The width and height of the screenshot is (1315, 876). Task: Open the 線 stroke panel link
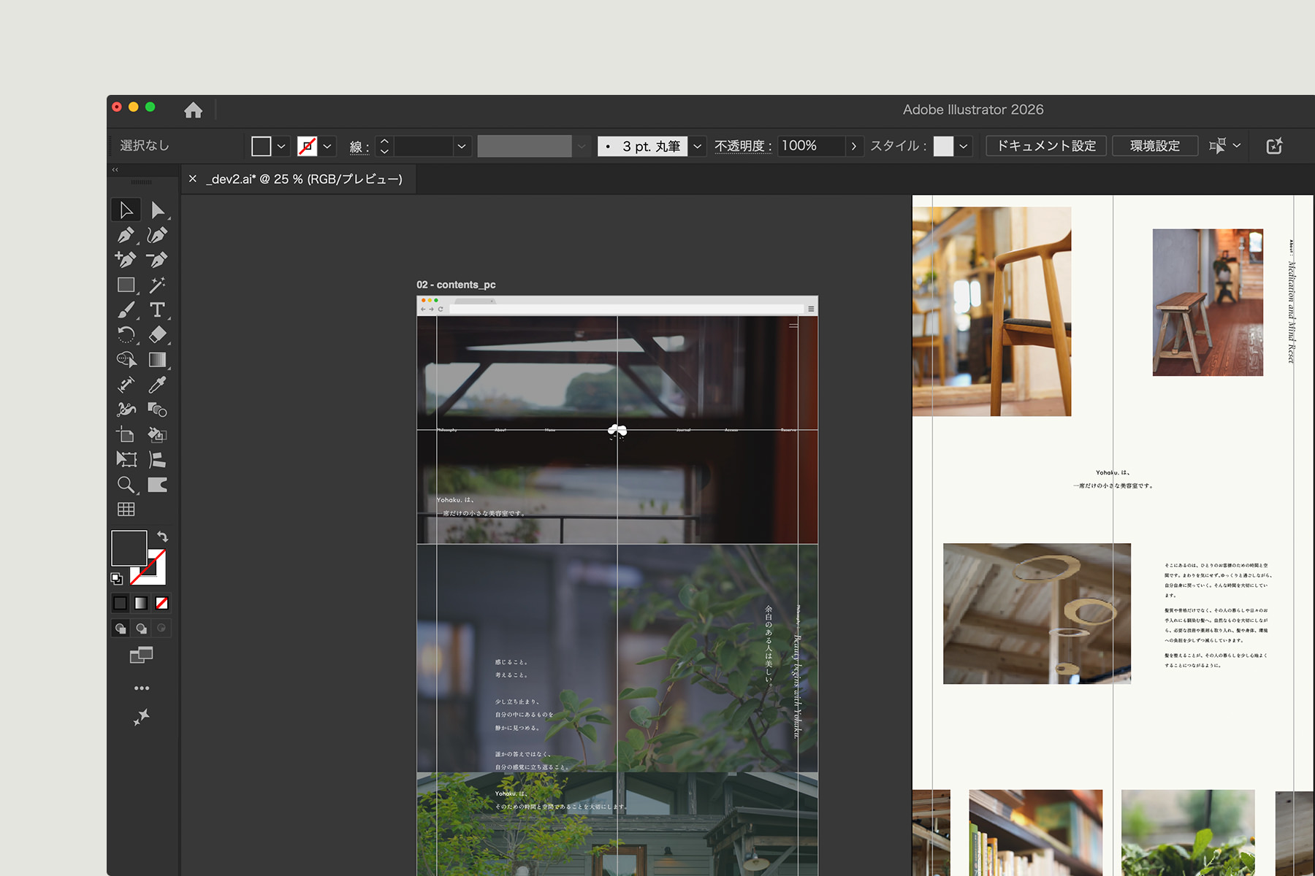(x=359, y=147)
